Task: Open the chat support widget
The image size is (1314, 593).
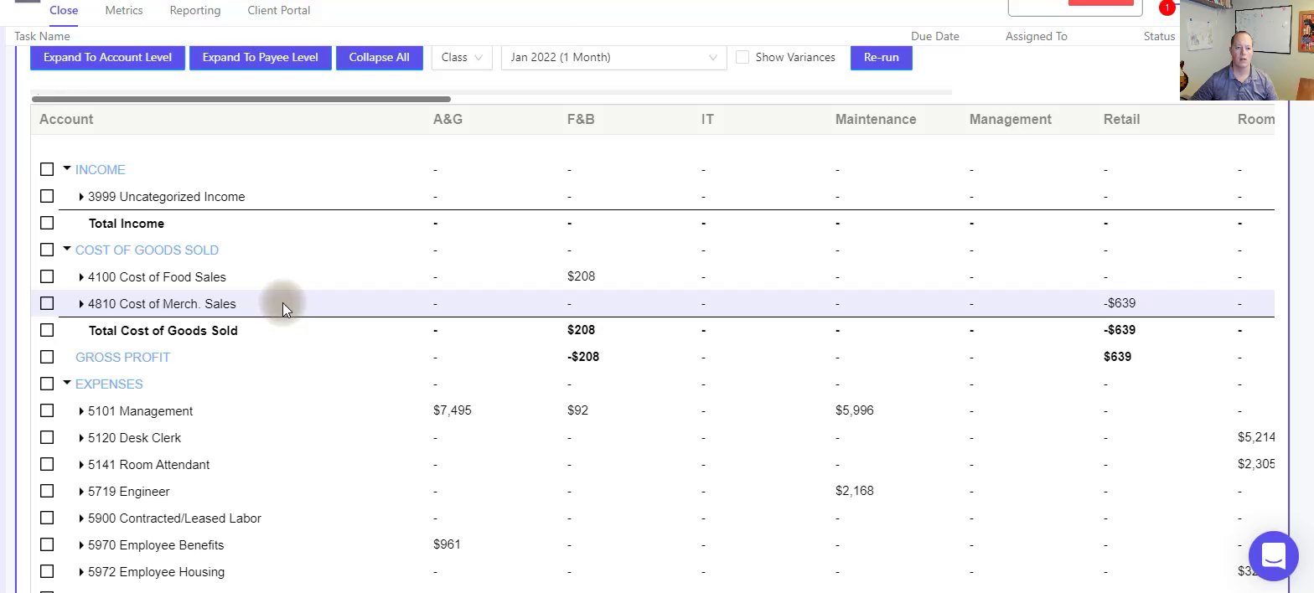Action: click(x=1273, y=555)
